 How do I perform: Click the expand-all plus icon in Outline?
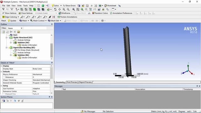coord(15,32)
